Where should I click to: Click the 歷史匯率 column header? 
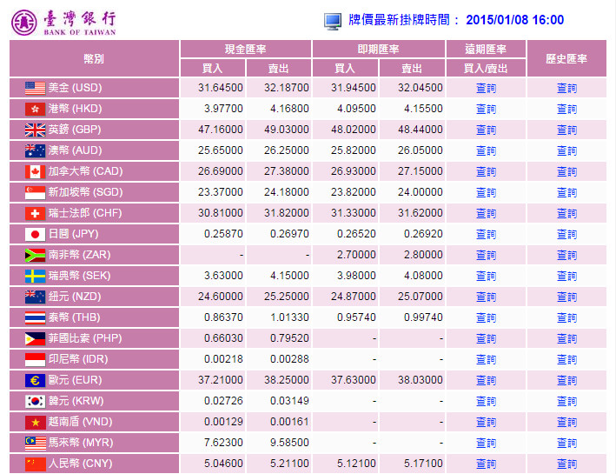pos(566,58)
